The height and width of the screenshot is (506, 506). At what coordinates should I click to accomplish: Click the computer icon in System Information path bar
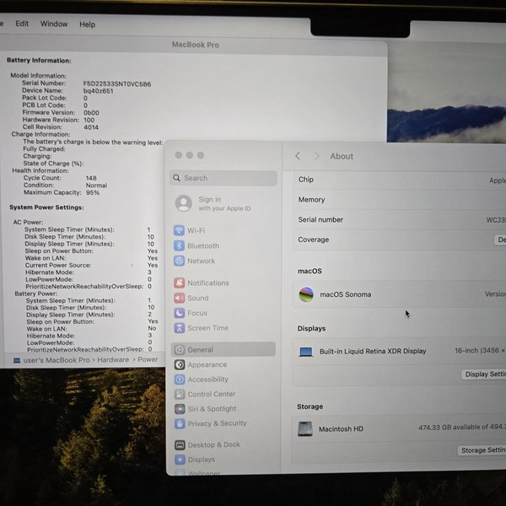[x=17, y=360]
